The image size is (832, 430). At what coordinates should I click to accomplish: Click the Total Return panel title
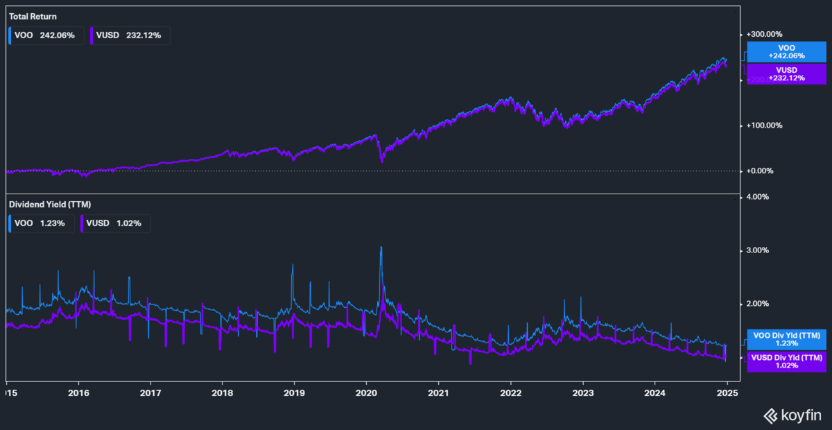(x=33, y=16)
